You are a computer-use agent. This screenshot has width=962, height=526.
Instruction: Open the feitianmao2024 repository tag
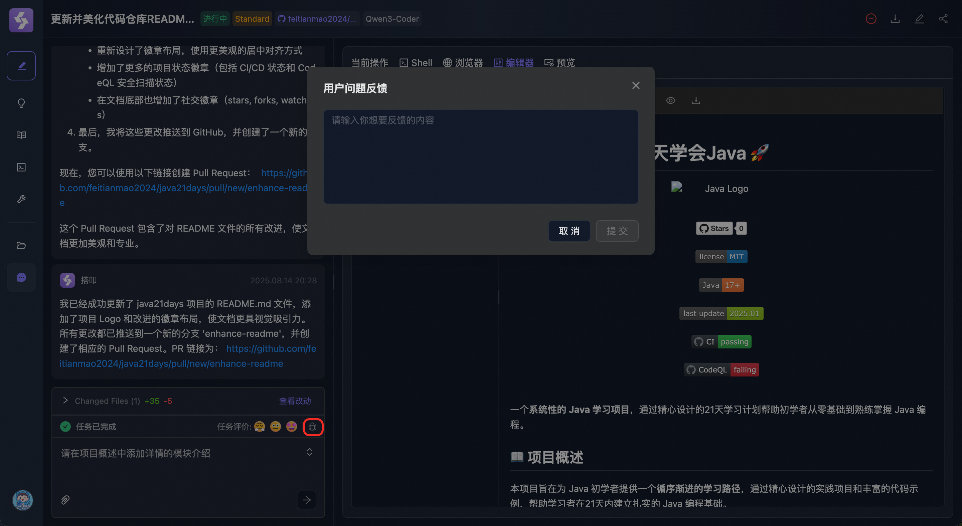pos(317,19)
